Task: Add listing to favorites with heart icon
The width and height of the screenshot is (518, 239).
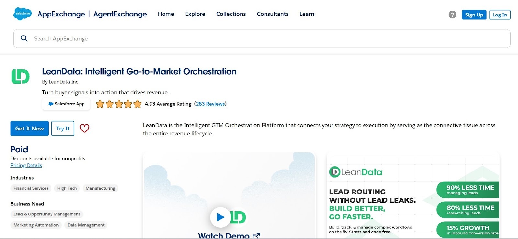Action: 84,129
